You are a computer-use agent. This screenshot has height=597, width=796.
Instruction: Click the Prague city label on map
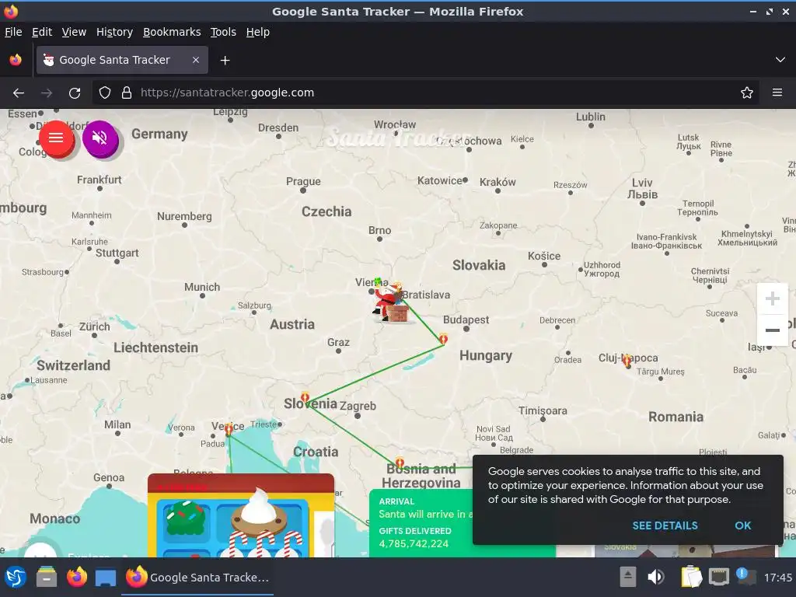point(303,181)
